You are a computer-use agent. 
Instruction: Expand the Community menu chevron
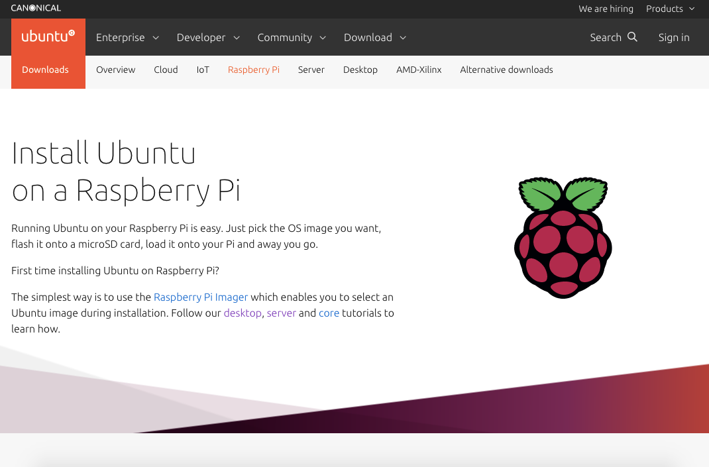tap(323, 38)
